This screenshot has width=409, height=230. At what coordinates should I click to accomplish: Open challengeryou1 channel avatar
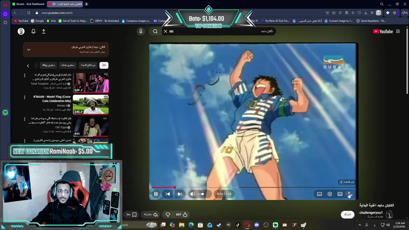click(389, 214)
